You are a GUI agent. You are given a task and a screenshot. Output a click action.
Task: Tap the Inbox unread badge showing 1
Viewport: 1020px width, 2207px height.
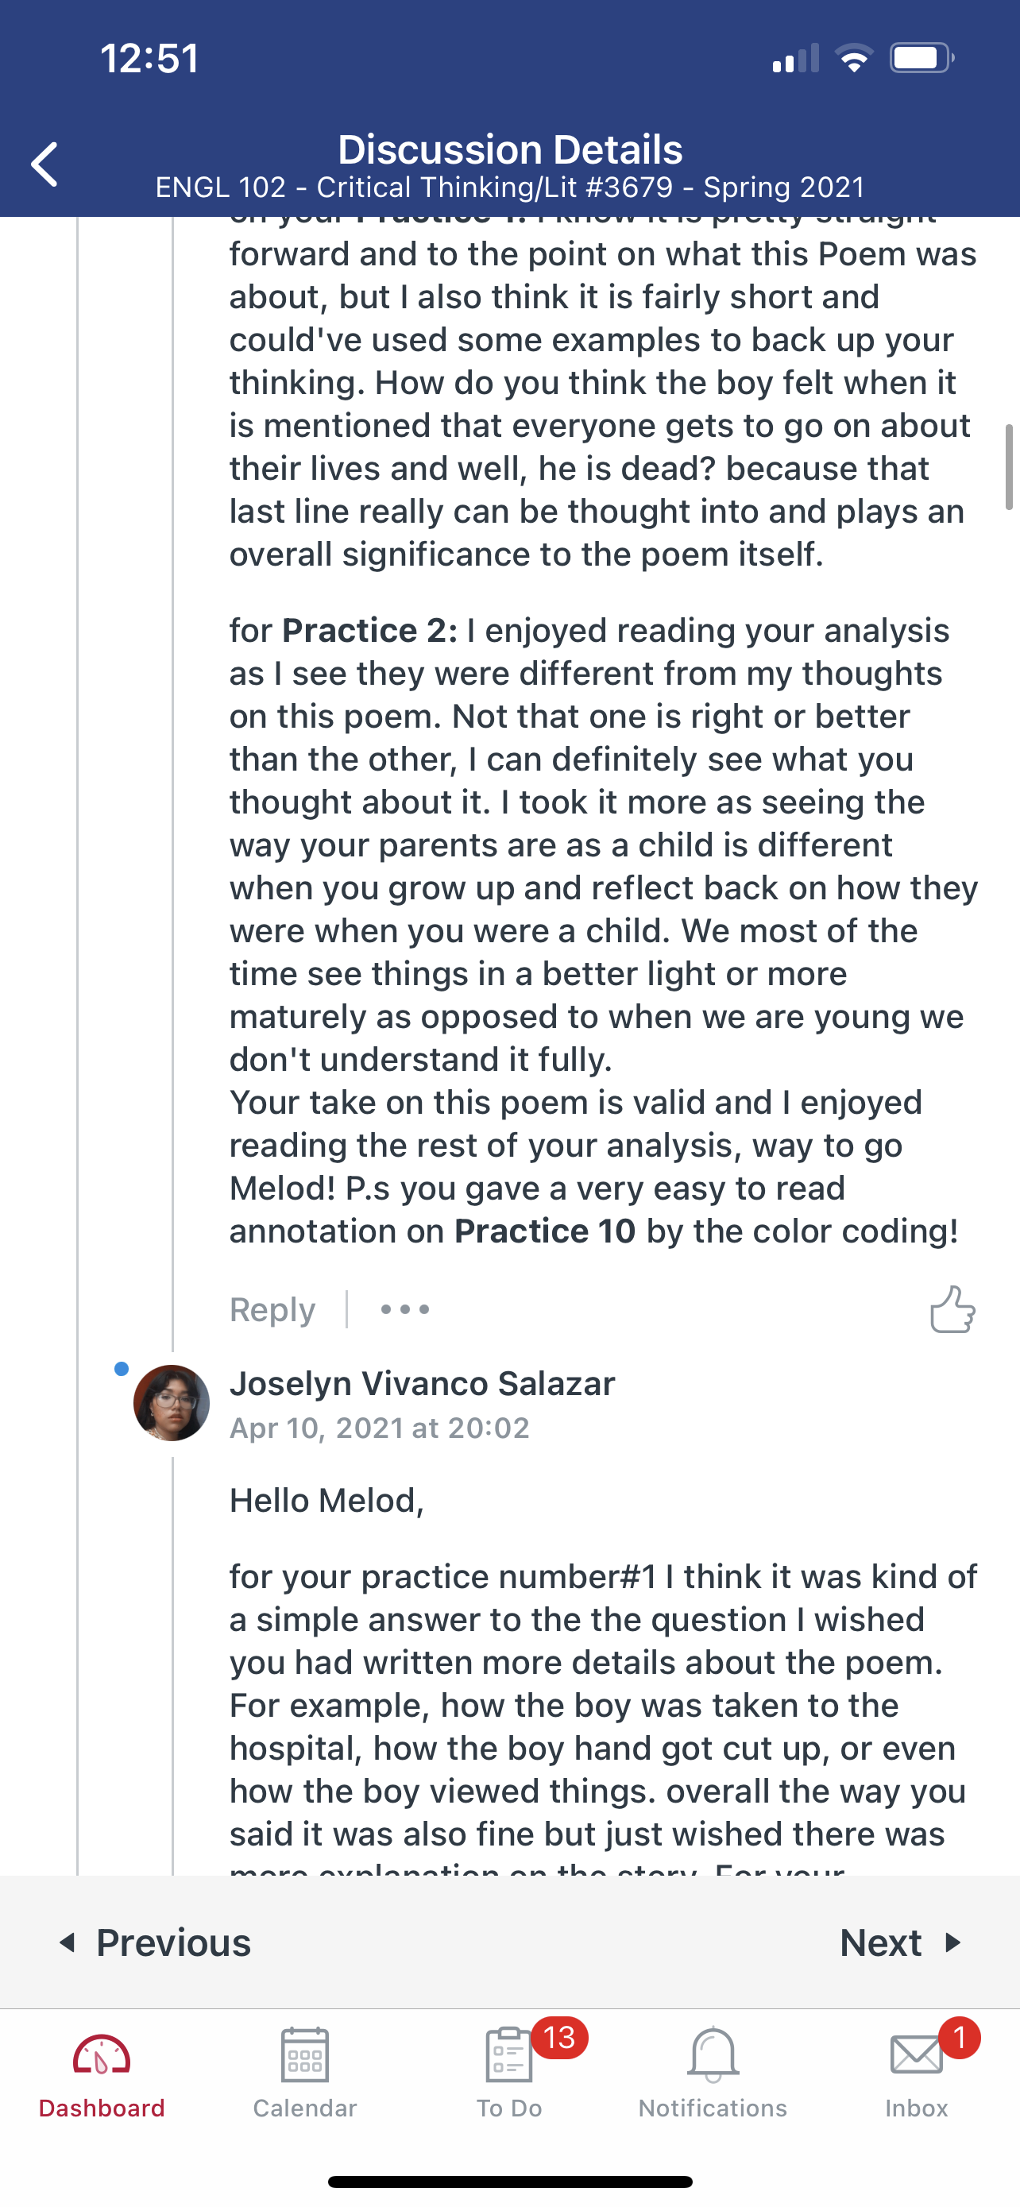coord(959,2037)
